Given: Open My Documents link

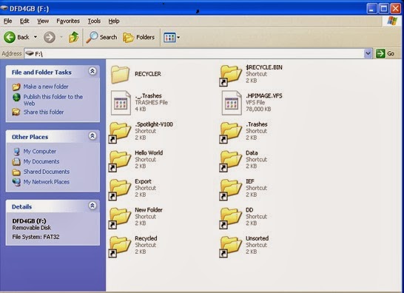Looking at the screenshot, I should 41,161.
